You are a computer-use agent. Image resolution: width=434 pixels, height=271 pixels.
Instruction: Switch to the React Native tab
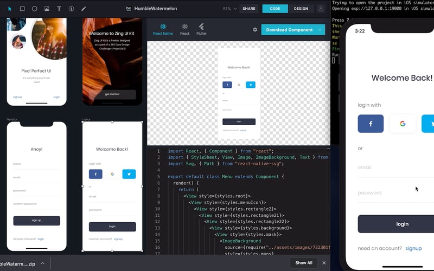tap(163, 29)
